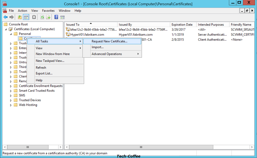Open the File menu

[11, 11]
